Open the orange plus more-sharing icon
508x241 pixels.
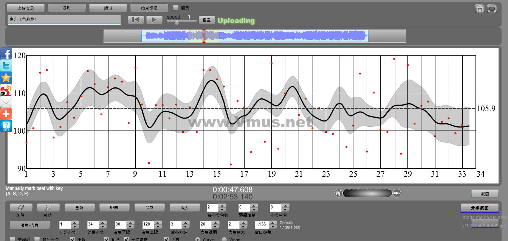[6, 114]
